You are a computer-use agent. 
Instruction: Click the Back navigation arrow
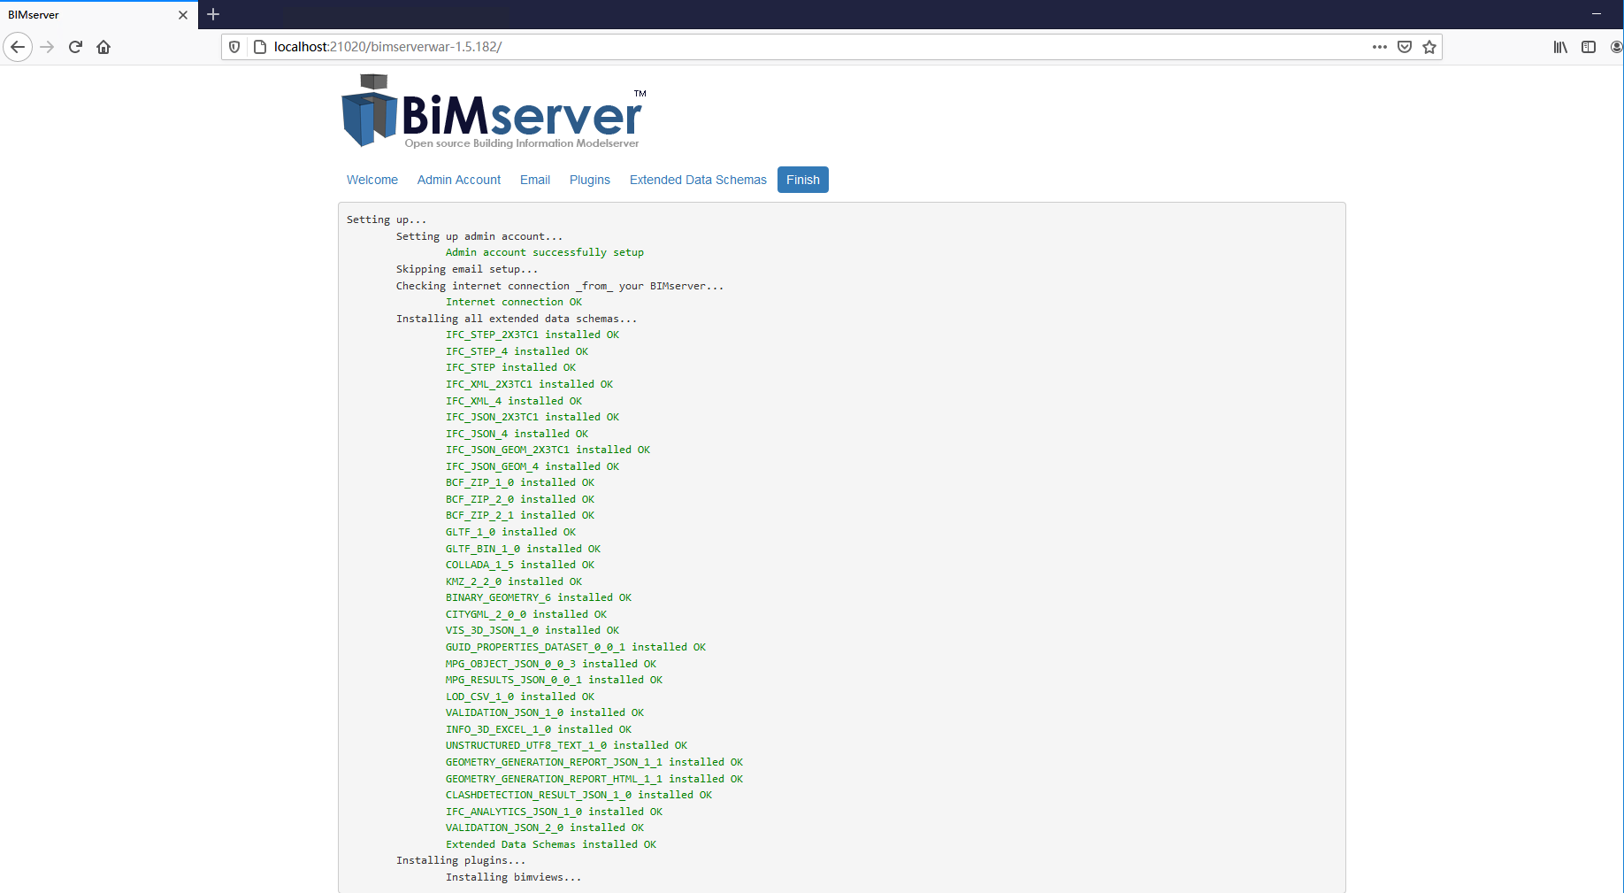(18, 46)
